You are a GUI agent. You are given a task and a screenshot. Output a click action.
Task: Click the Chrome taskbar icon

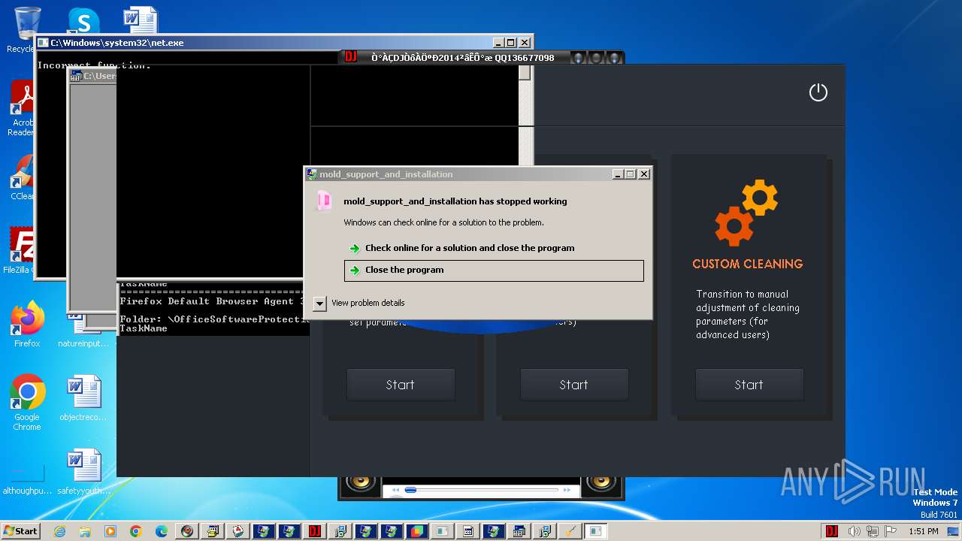[136, 531]
